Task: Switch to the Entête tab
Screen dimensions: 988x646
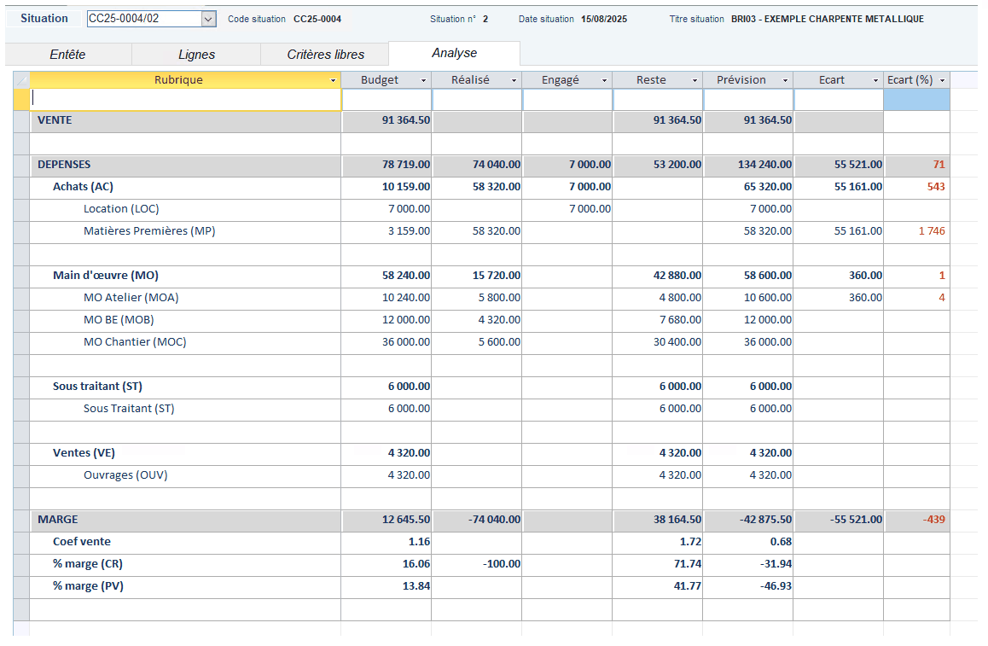Action: click(x=67, y=53)
